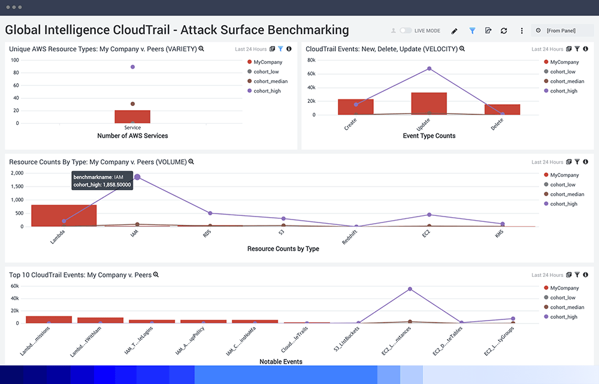Click copy icon on VELOCITY panel

point(569,49)
